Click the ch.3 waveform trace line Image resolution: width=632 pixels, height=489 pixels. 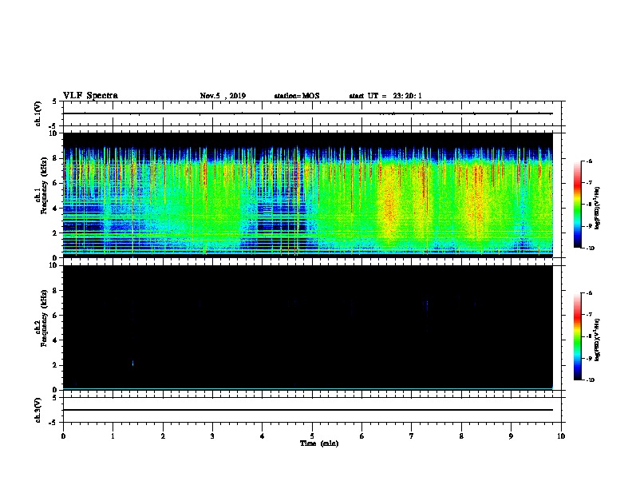pos(307,410)
